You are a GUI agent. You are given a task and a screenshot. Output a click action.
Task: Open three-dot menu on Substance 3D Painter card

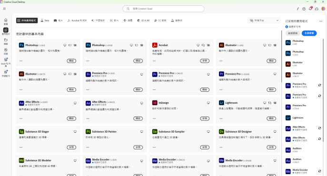tap(88, 147)
